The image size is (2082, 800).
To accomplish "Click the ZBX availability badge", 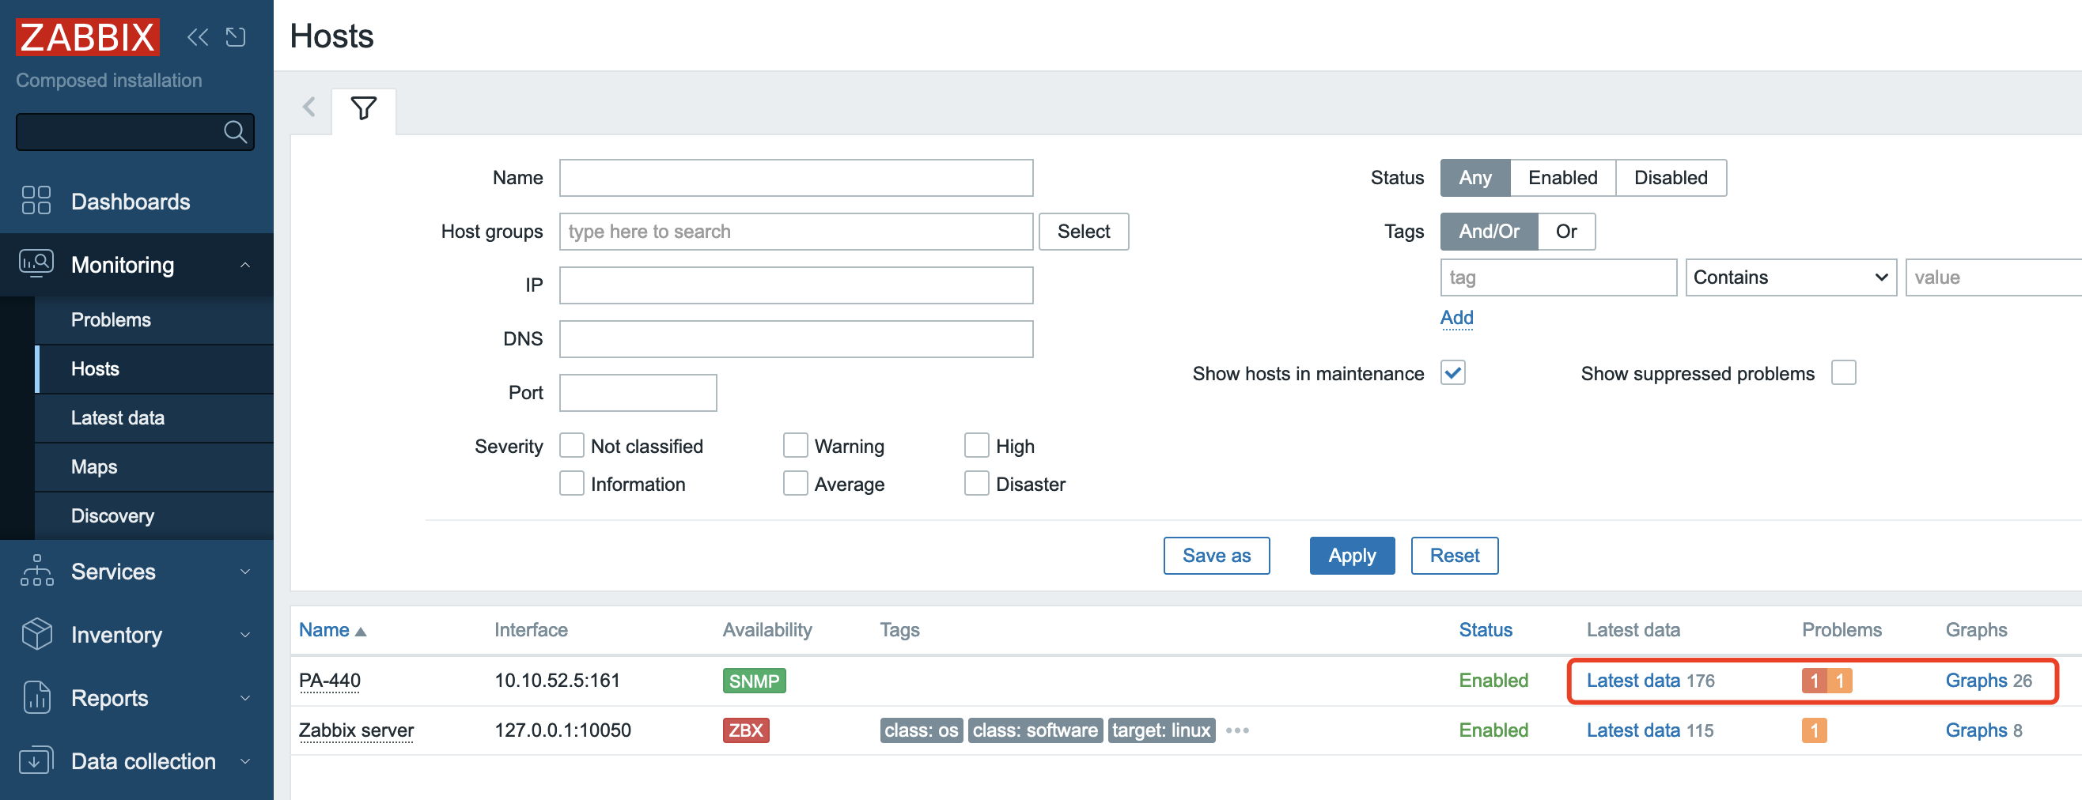I will click(745, 730).
